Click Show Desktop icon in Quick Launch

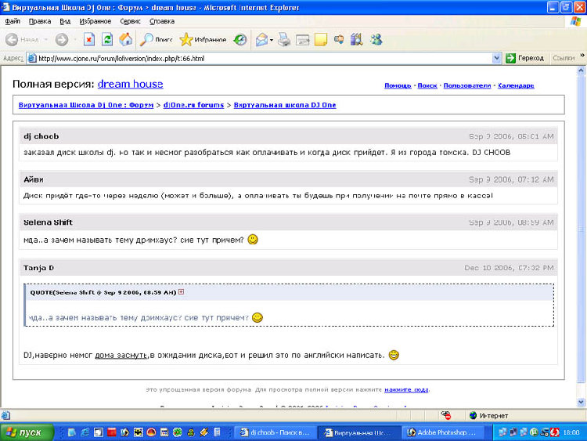71,432
